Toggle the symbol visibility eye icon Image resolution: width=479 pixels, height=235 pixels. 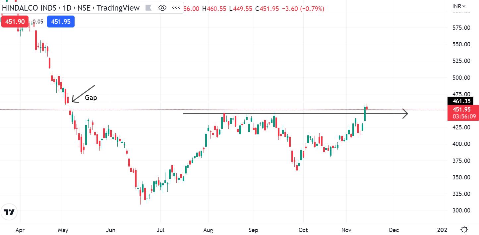click(162, 8)
